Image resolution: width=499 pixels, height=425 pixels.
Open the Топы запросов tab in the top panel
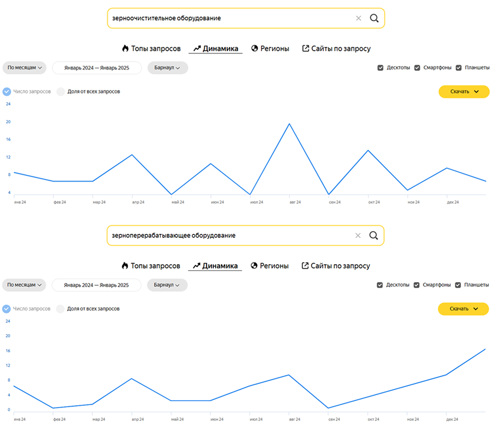point(151,49)
